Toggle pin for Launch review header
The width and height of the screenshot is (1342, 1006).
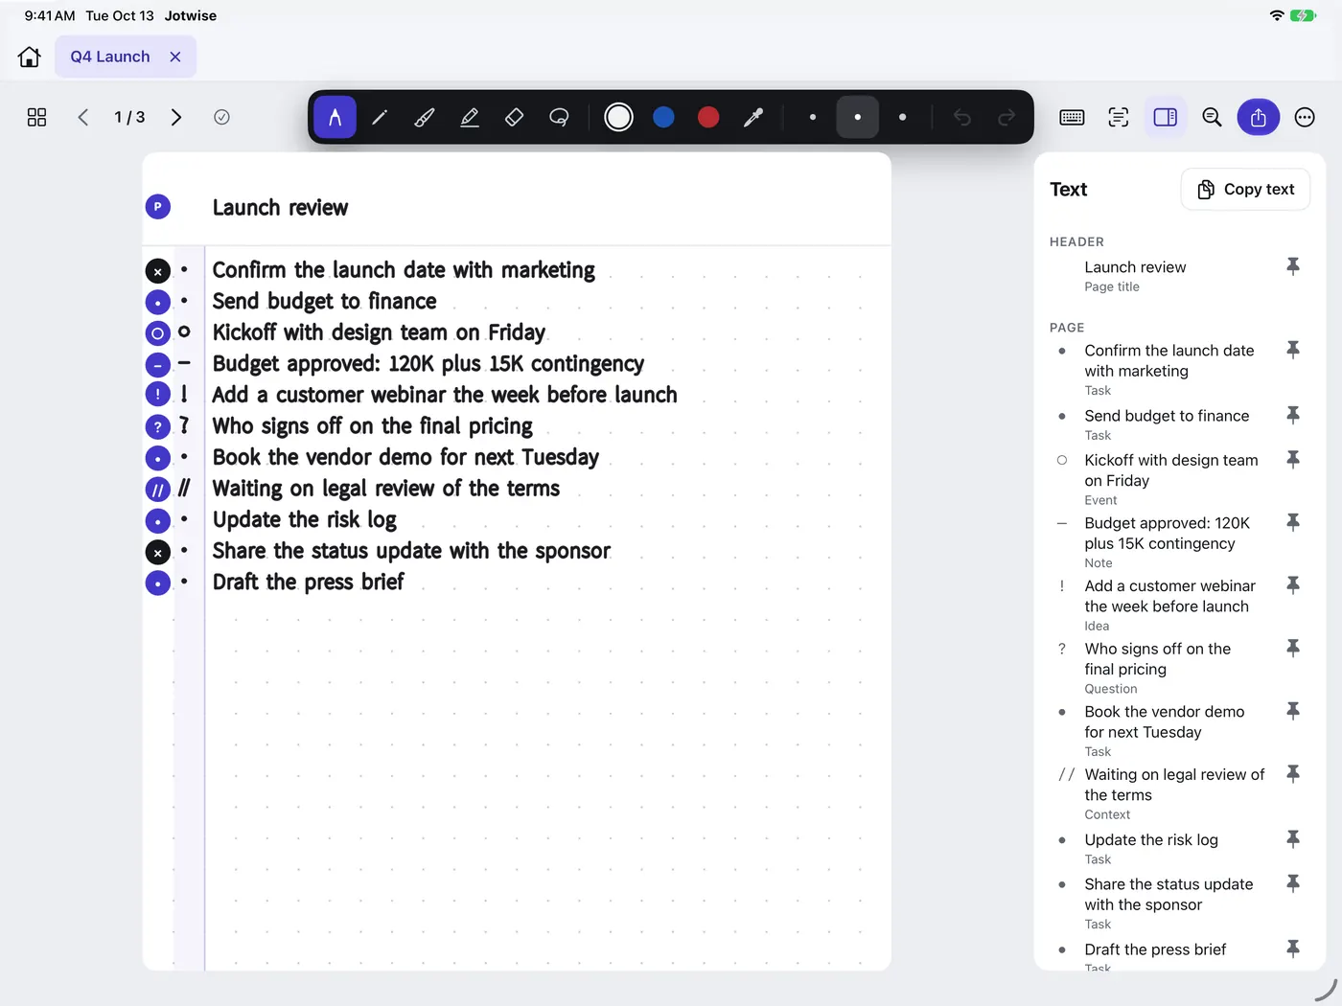1293,266
